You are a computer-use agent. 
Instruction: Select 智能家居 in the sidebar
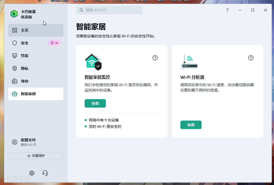(36, 94)
